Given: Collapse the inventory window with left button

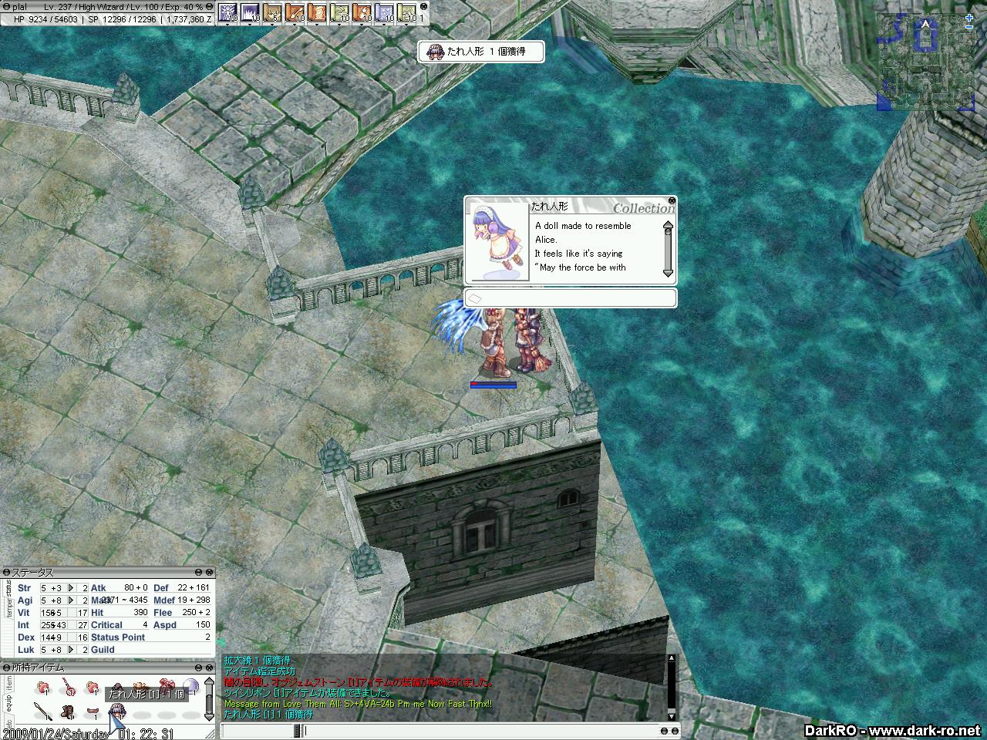Looking at the screenshot, I should (6, 668).
